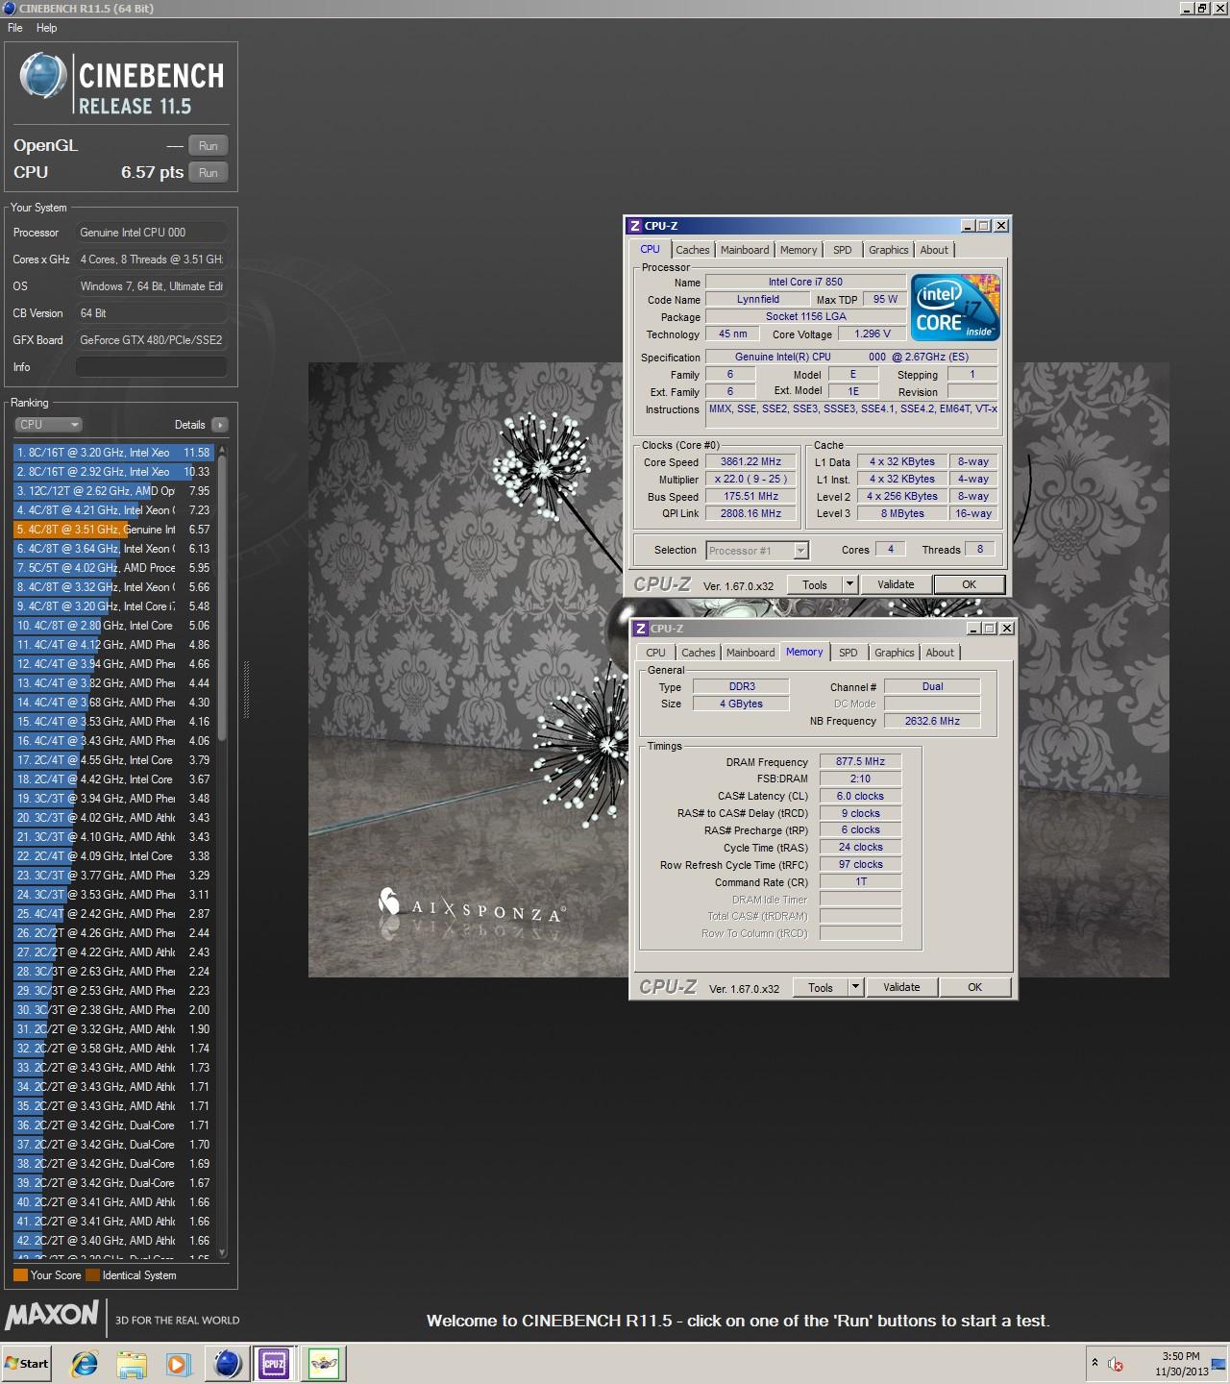
Task: Open Internet Explorer from the taskbar
Action: [85, 1363]
